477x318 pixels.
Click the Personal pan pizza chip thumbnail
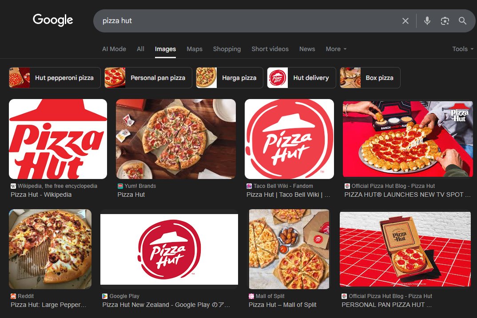point(115,78)
